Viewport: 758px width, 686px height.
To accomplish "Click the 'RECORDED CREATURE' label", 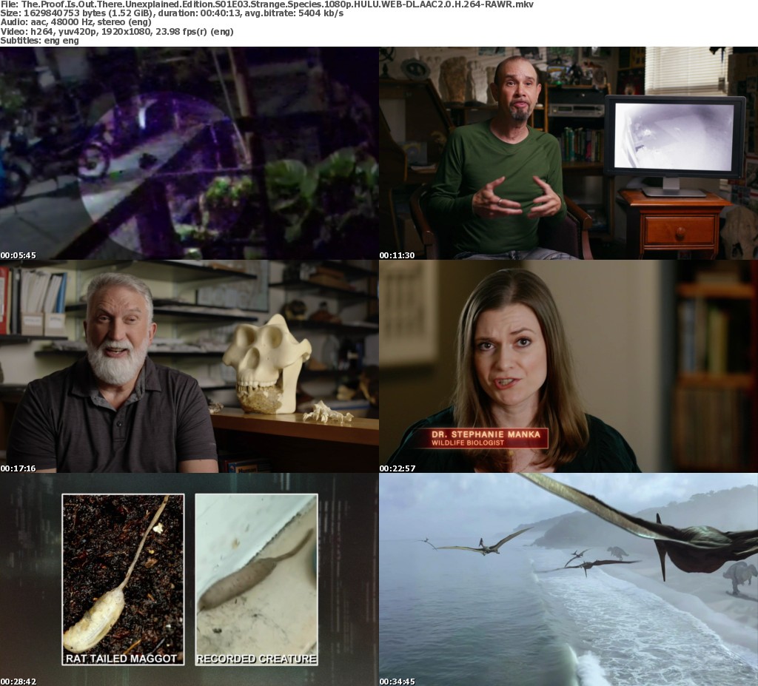I will (256, 659).
